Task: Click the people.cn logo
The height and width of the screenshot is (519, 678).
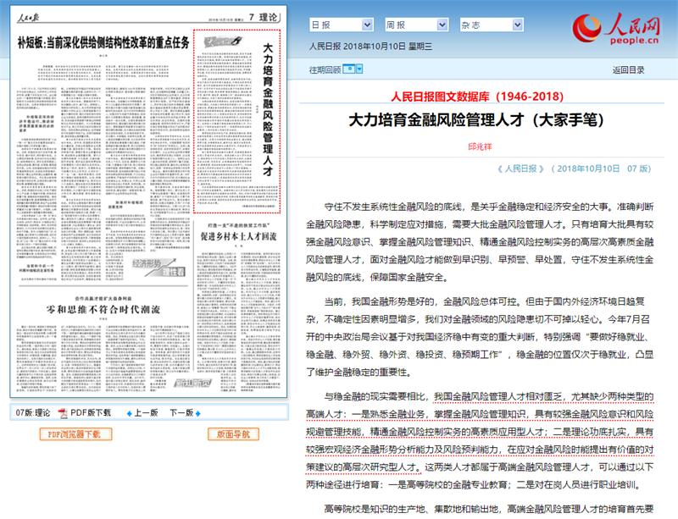Action: pos(616,29)
